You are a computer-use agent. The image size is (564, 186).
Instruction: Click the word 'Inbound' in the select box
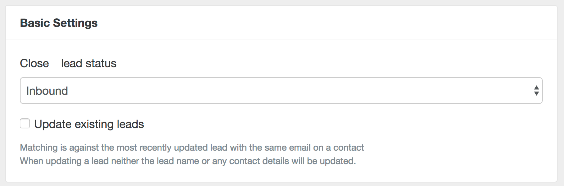pyautogui.click(x=47, y=91)
